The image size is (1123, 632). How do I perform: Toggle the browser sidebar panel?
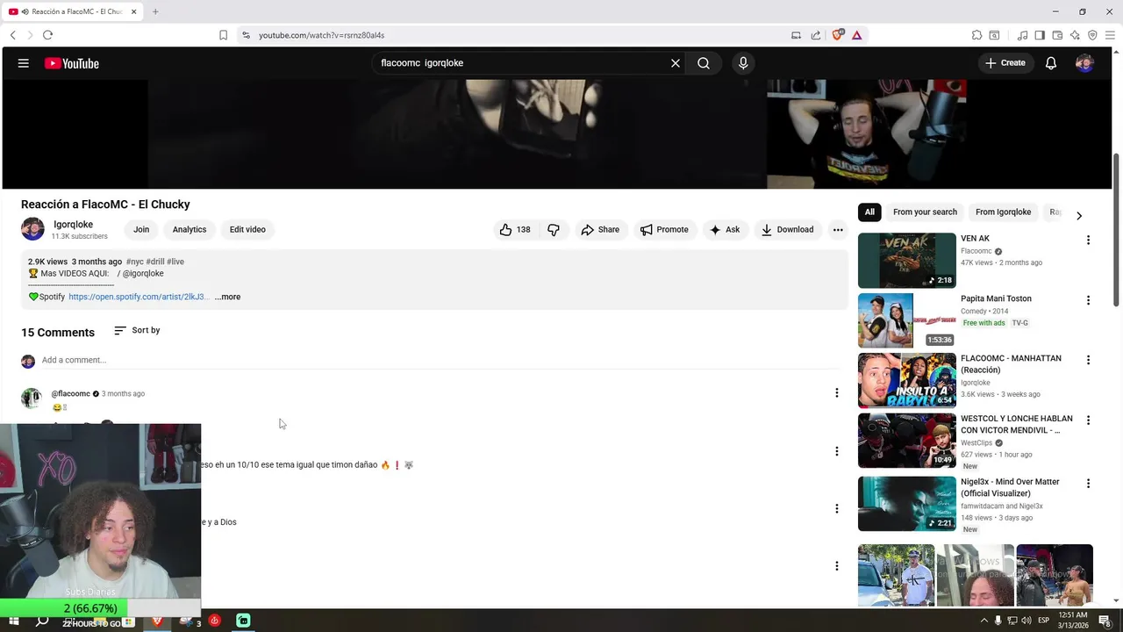point(1040,35)
